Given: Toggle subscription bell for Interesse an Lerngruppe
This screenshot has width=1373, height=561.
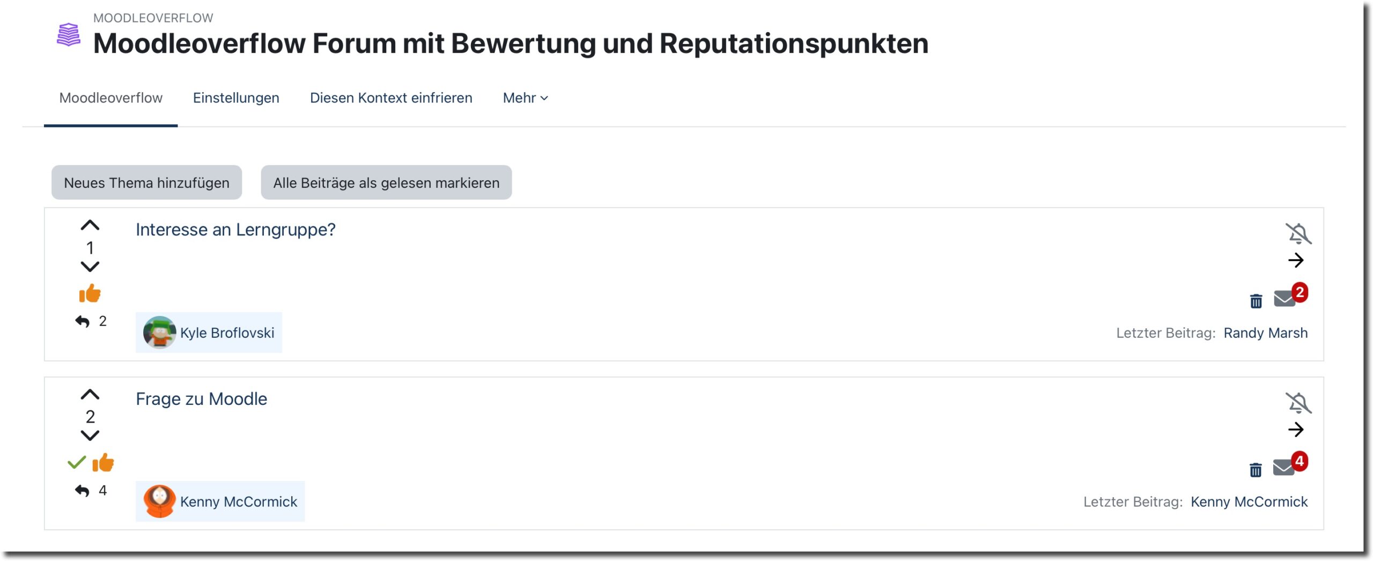Looking at the screenshot, I should 1298,234.
